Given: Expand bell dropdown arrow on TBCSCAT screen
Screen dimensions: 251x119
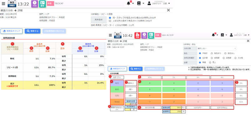Looking at the screenshot, I should tap(133, 3).
